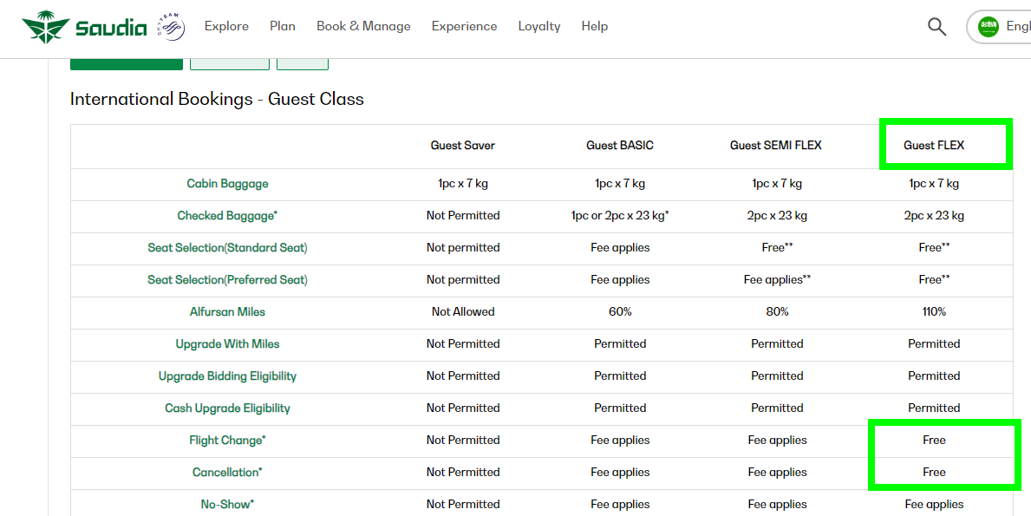Click Guest Saver Checked Baggage 'Not Permitted'
1031x516 pixels.
(x=463, y=216)
